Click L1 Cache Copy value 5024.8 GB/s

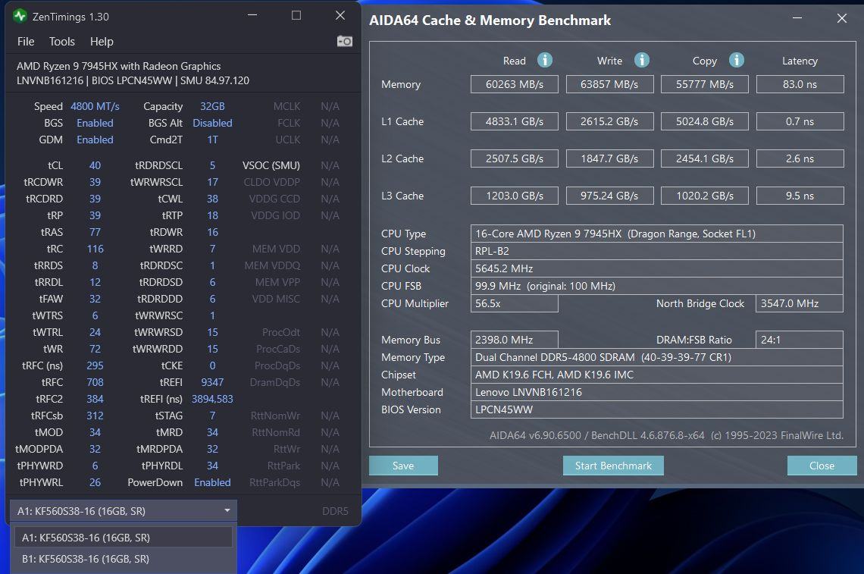(x=705, y=121)
